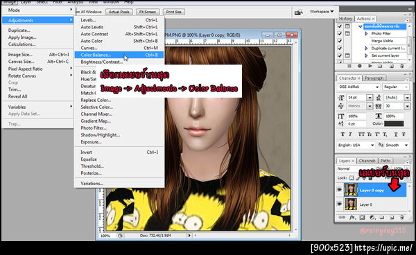Expand the Photo Filter action step

[x=366, y=34]
